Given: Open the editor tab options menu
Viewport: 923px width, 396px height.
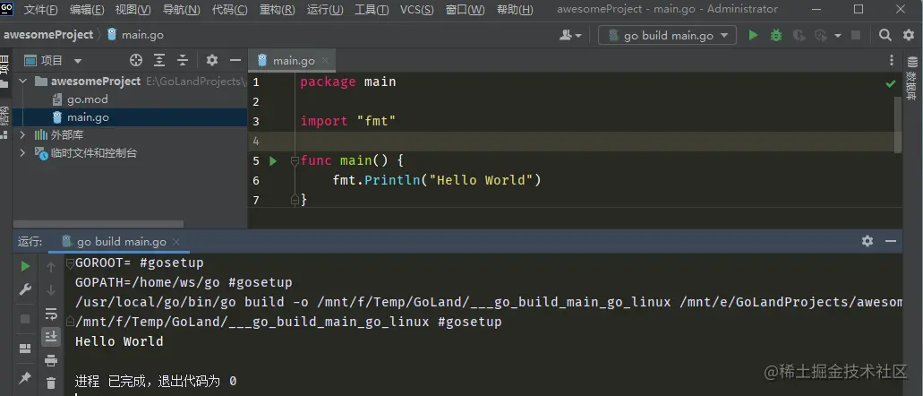Looking at the screenshot, I should pos(891,60).
